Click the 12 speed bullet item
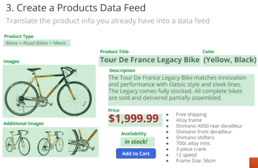The width and height of the screenshot is (258, 168). pos(186,155)
